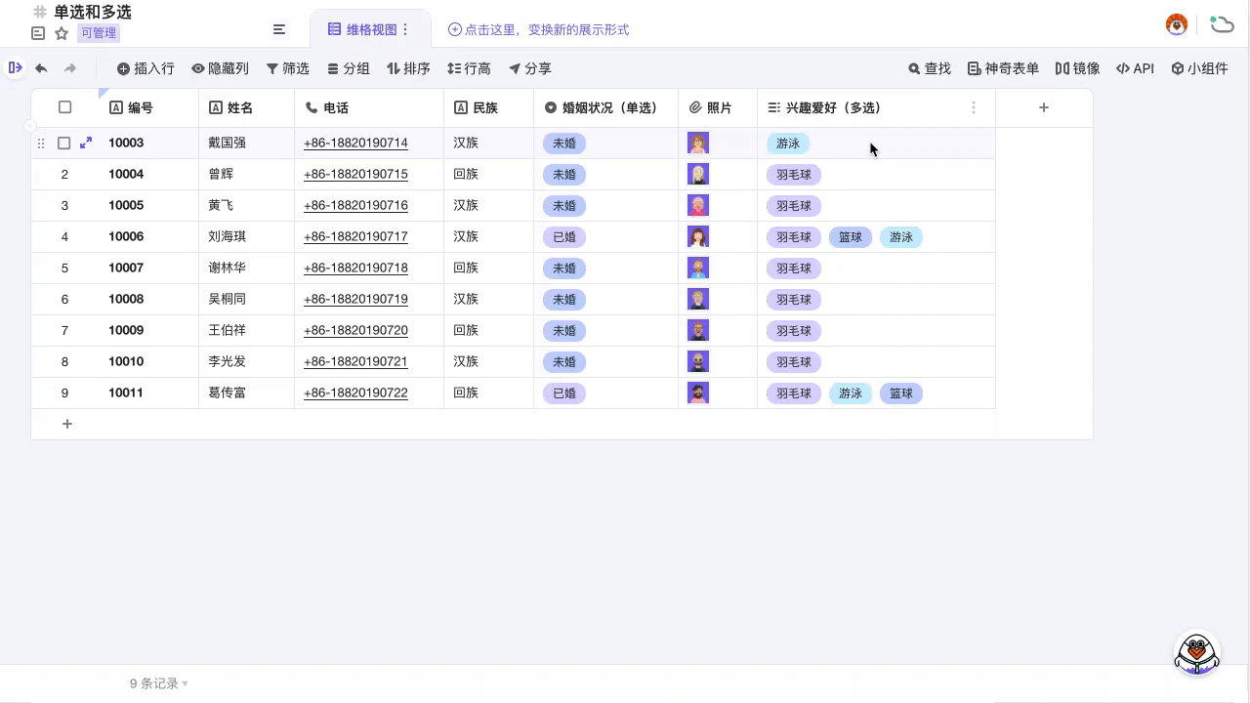Open the 排序 sort tool
Screen dimensions: 1250x703
click(408, 68)
